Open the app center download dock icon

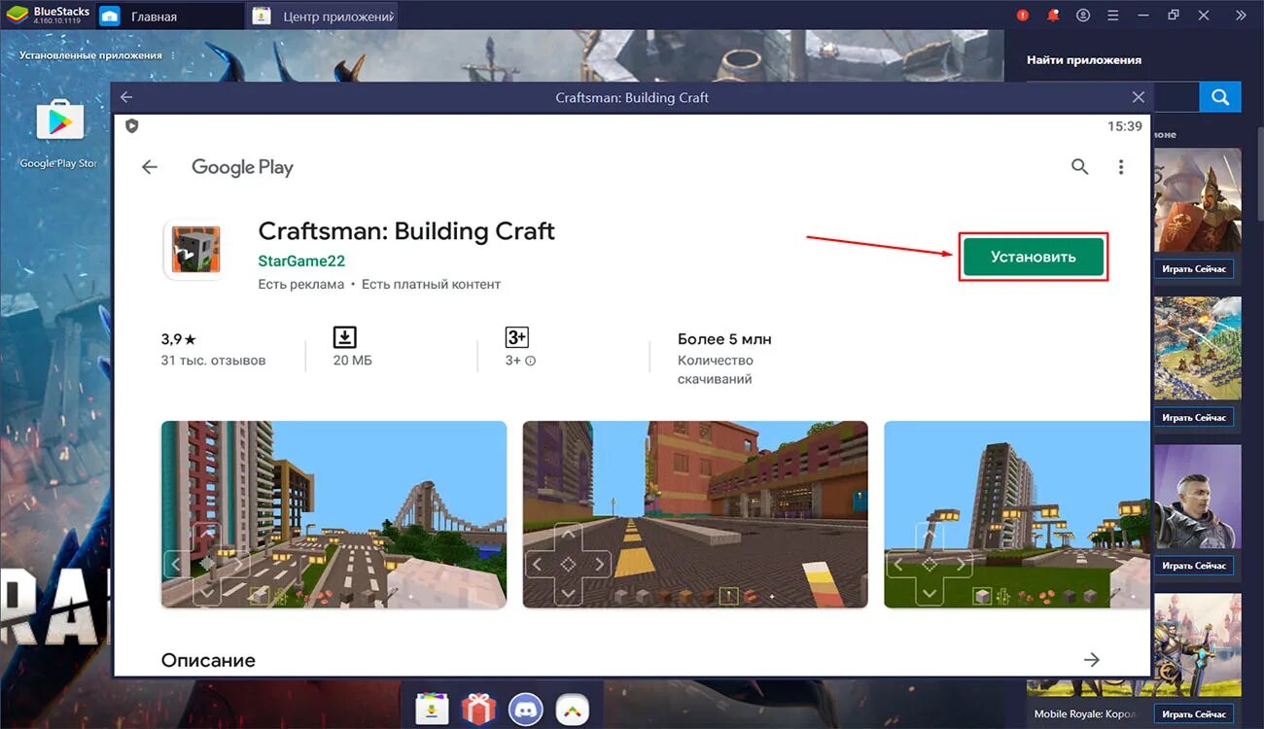[x=431, y=710]
